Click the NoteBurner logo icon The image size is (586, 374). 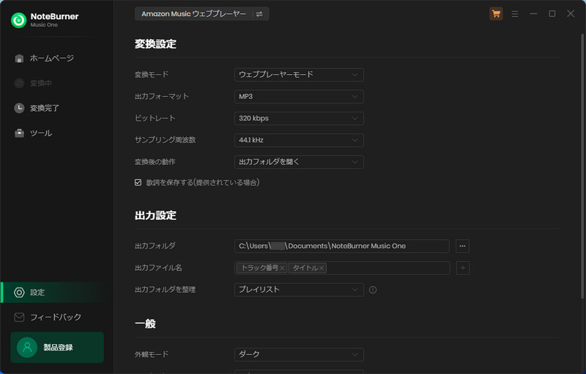[x=18, y=20]
